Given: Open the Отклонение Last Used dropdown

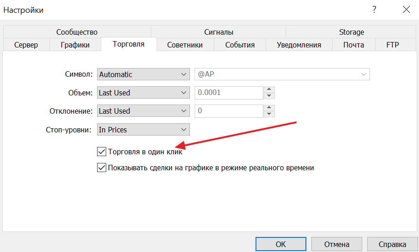Looking at the screenshot, I should pos(144,111).
